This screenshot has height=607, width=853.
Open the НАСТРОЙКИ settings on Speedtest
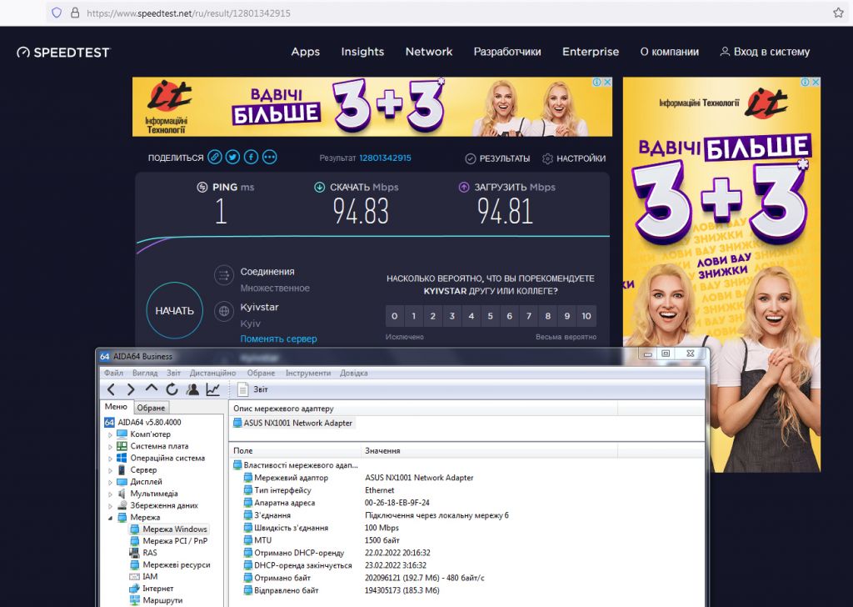(574, 158)
